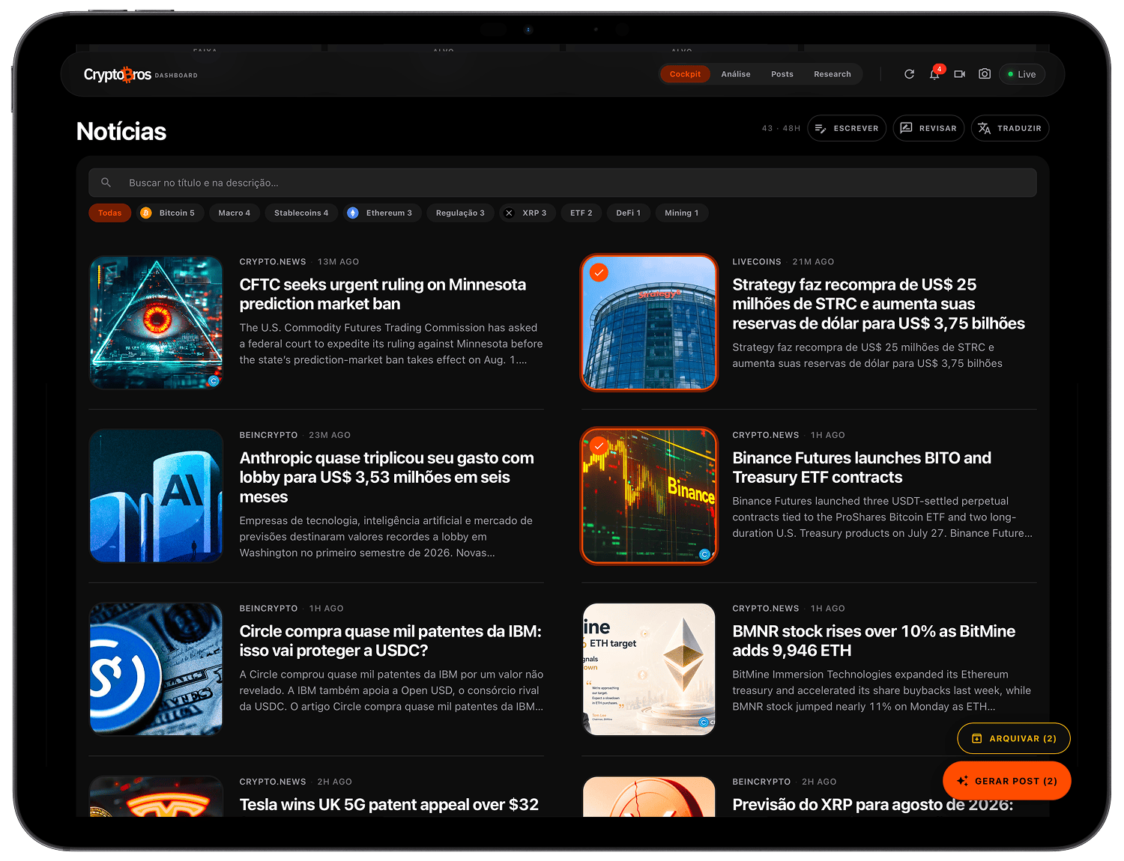Image resolution: width=1124 pixels, height=861 pixels.
Task: Click the CryptoBros dashboard logo
Action: [x=140, y=75]
